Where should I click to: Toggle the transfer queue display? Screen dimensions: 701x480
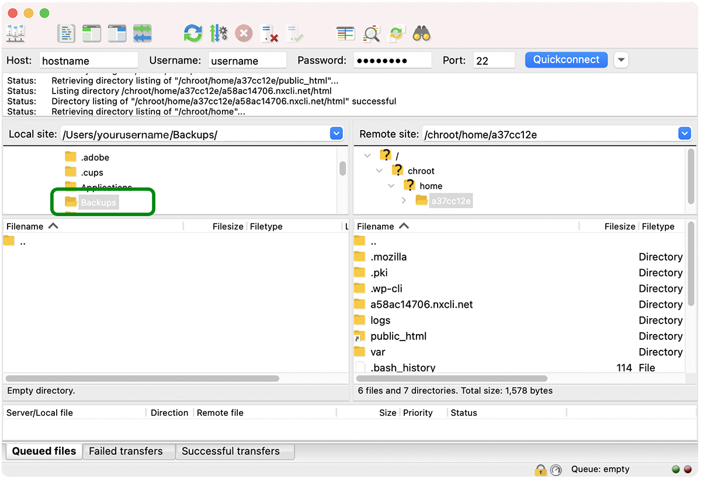pyautogui.click(x=143, y=33)
